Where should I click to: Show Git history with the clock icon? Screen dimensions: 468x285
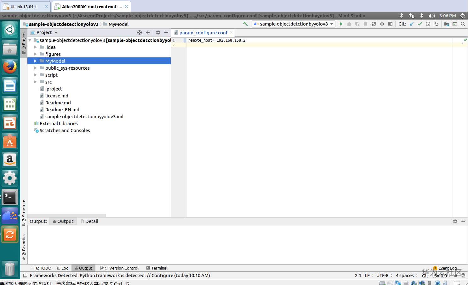pyautogui.click(x=428, y=24)
